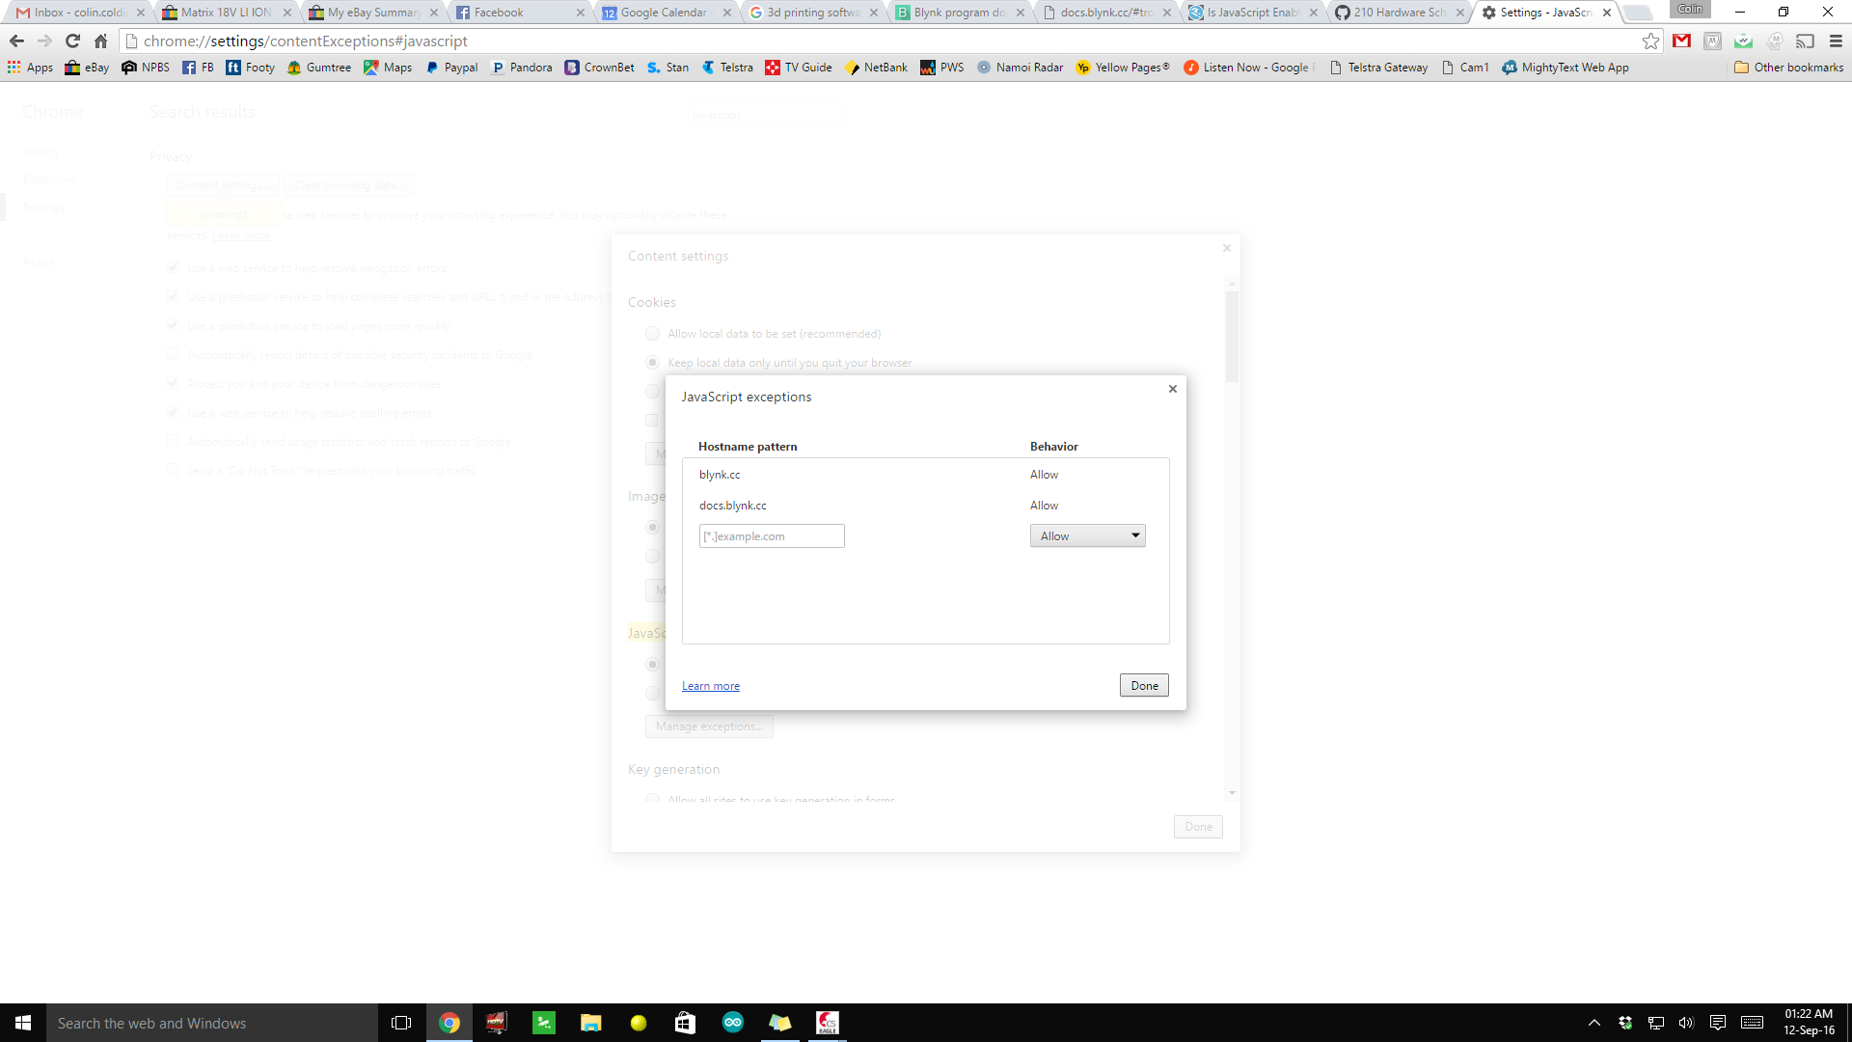Viewport: 1852px width, 1042px height.
Task: Open the Apps bookmarks shortcut
Action: [30, 68]
